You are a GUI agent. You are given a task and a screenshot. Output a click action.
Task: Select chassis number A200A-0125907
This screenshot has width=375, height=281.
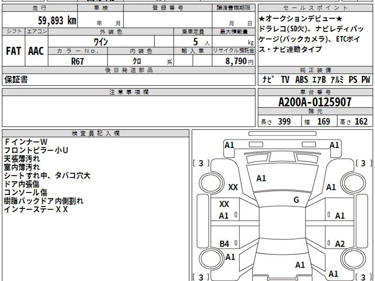pos(315,102)
